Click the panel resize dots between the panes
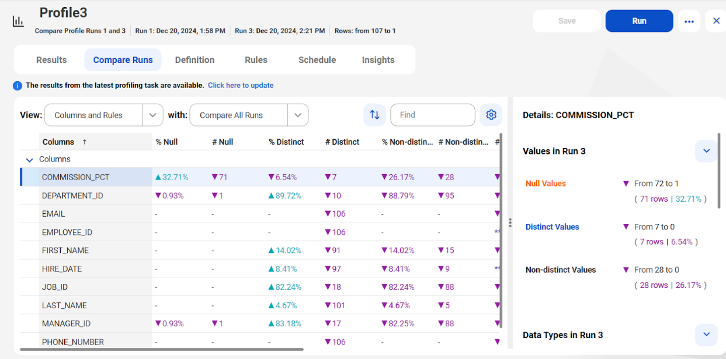 pyautogui.click(x=510, y=222)
